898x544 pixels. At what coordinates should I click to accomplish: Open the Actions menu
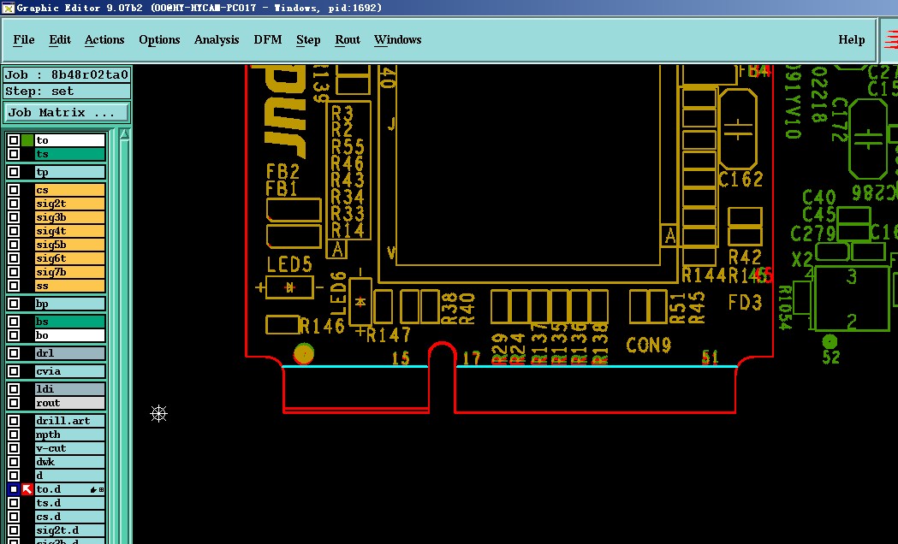(x=104, y=39)
